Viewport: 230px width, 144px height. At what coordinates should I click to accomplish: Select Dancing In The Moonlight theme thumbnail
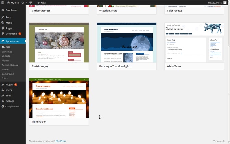[126, 43]
